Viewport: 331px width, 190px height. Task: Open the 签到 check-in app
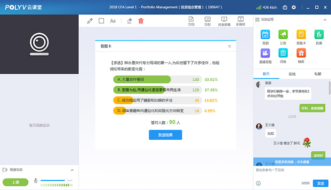tap(265, 36)
